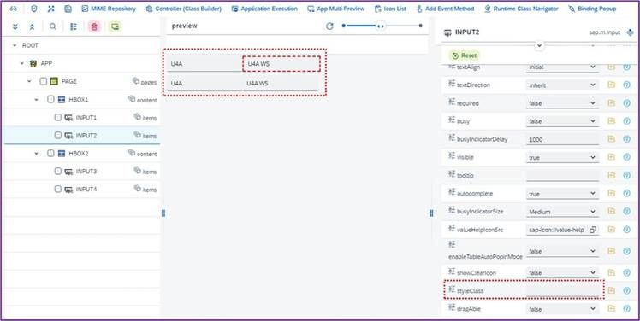Click the save disk icon in top toolbar

coord(68,9)
